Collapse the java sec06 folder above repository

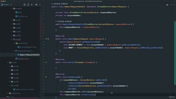tap(12, 39)
